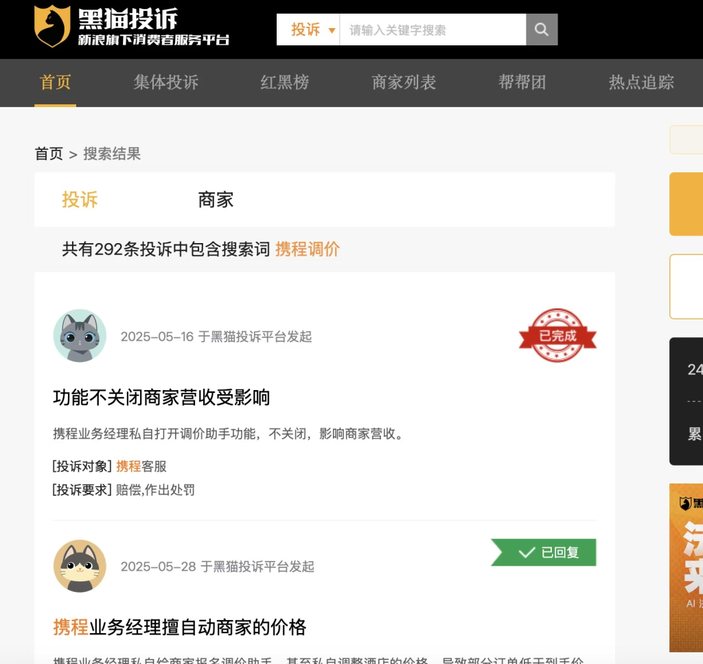Click the 2025-05-28 于黑猫投诉平台发起 date text
703x664 pixels.
[218, 566]
